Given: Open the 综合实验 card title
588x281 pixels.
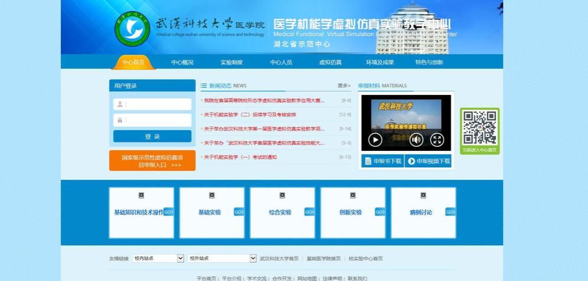Looking at the screenshot, I should pos(280,213).
